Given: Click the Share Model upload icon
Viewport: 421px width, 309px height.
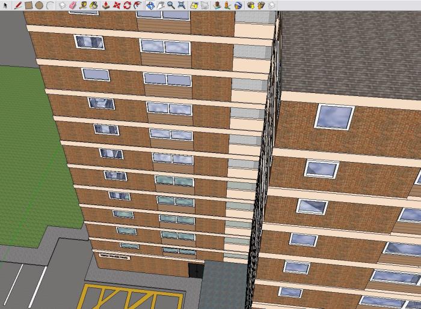Looking at the screenshot, I should 261,5.
